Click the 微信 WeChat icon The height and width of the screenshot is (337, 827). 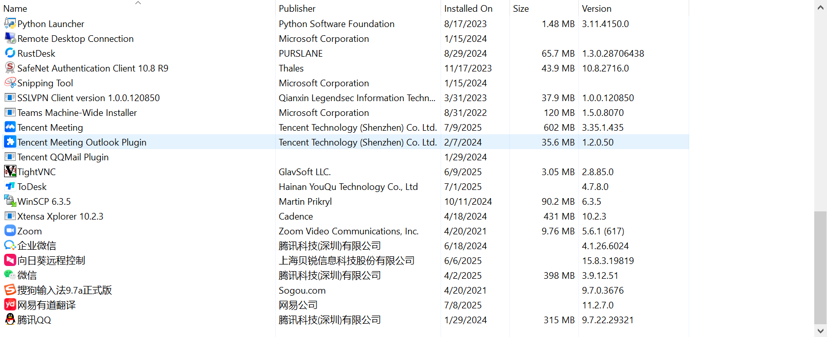pyautogui.click(x=10, y=275)
